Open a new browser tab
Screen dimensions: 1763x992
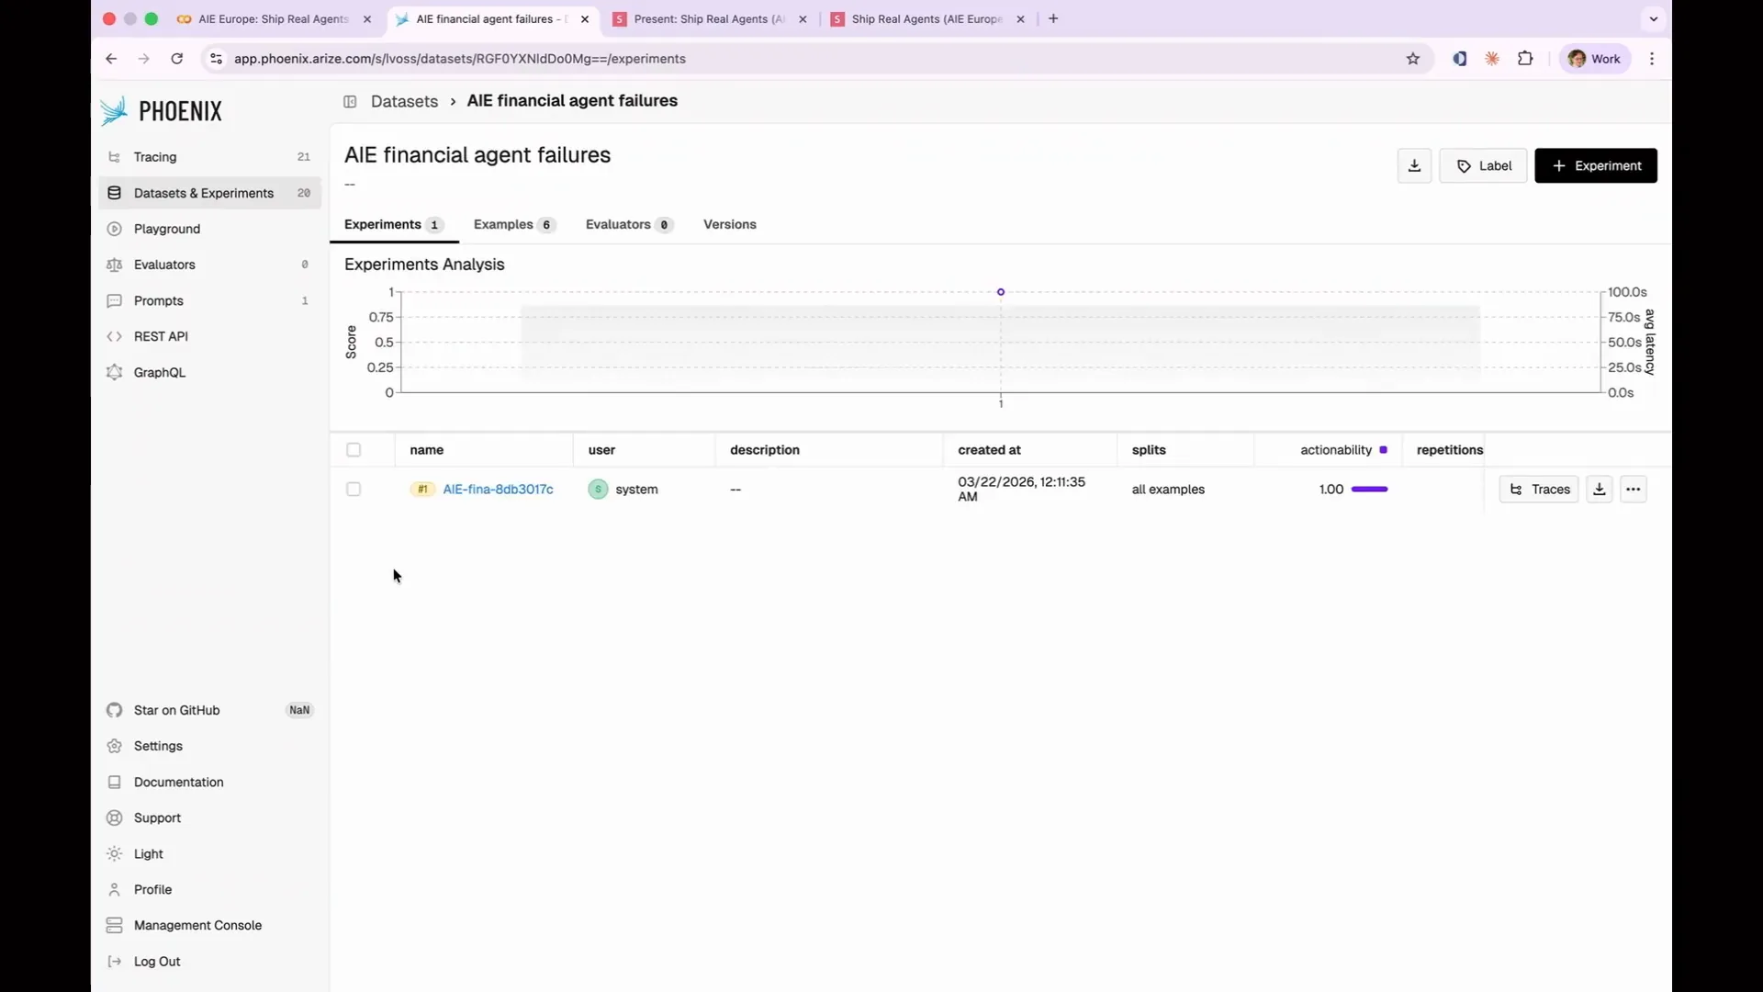1053,18
